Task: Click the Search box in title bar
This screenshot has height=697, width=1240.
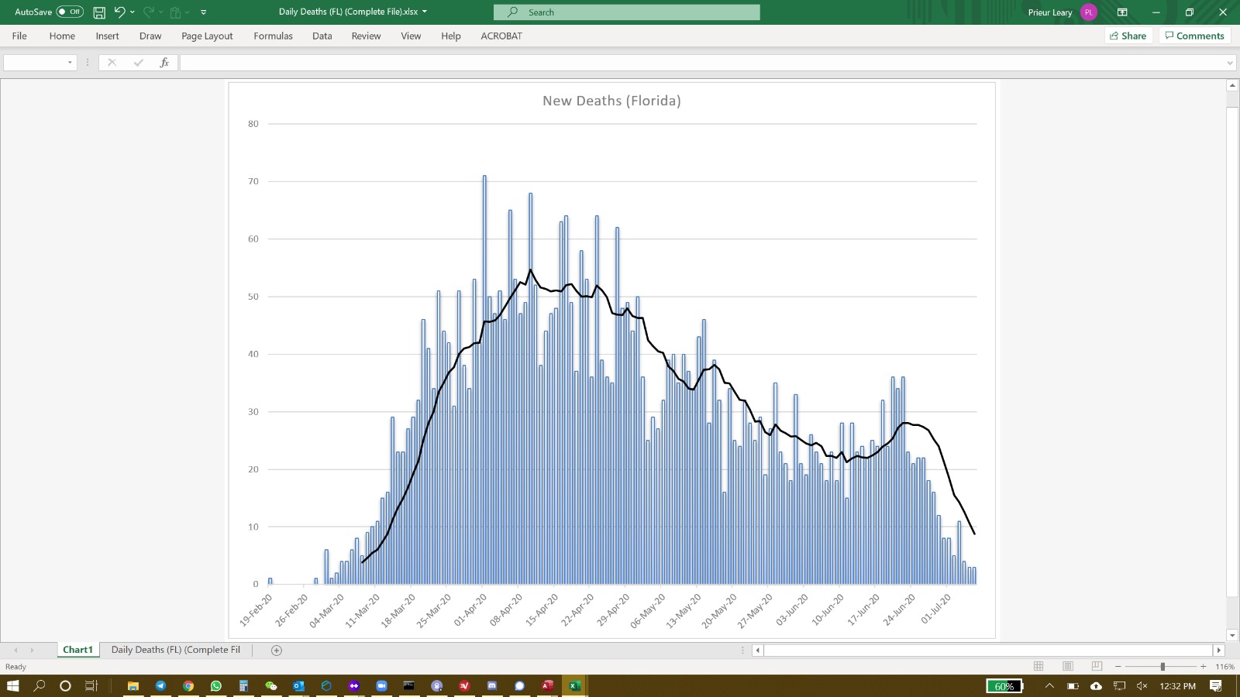Action: click(x=626, y=12)
